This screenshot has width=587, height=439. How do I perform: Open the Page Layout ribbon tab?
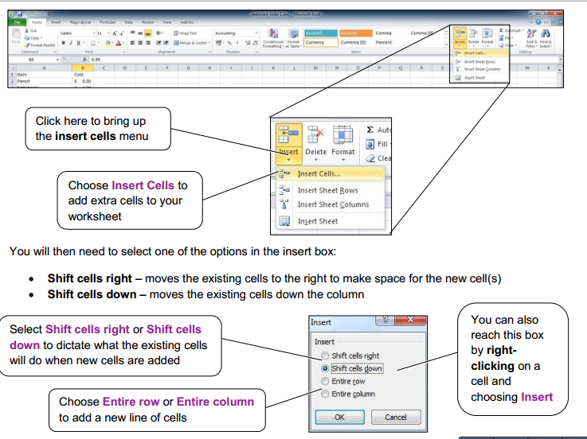[x=78, y=23]
